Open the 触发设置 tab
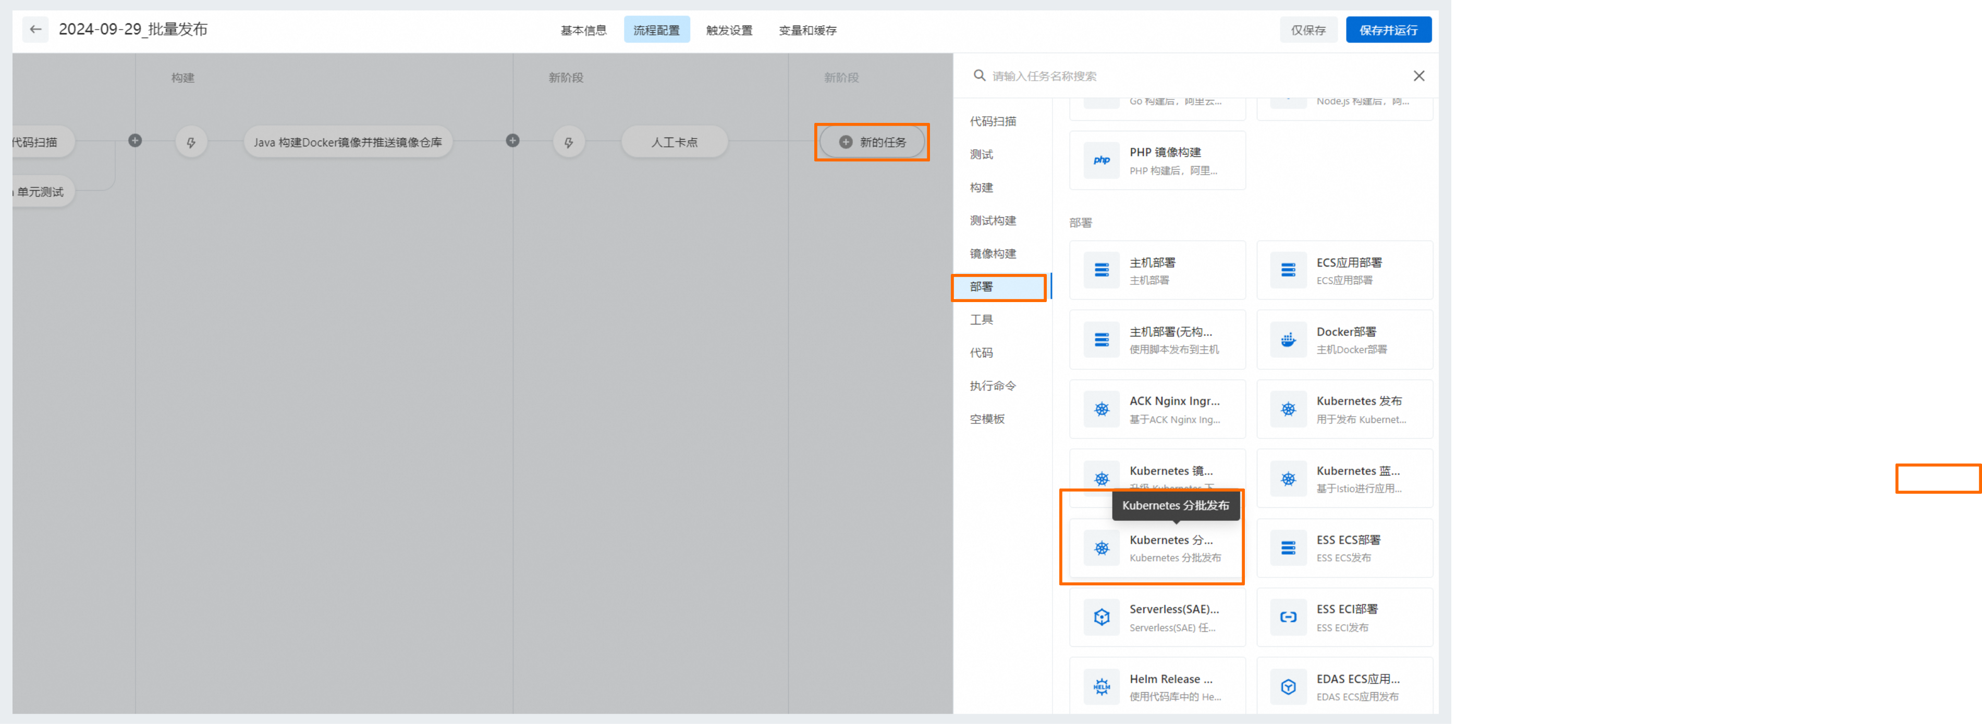This screenshot has height=726, width=1982. coord(729,30)
